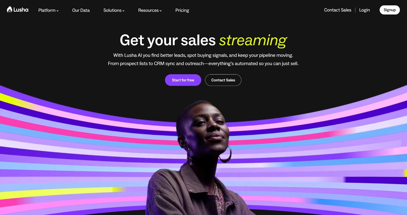The height and width of the screenshot is (215, 407).
Task: Click the Lusha logo icon
Action: pos(9,10)
